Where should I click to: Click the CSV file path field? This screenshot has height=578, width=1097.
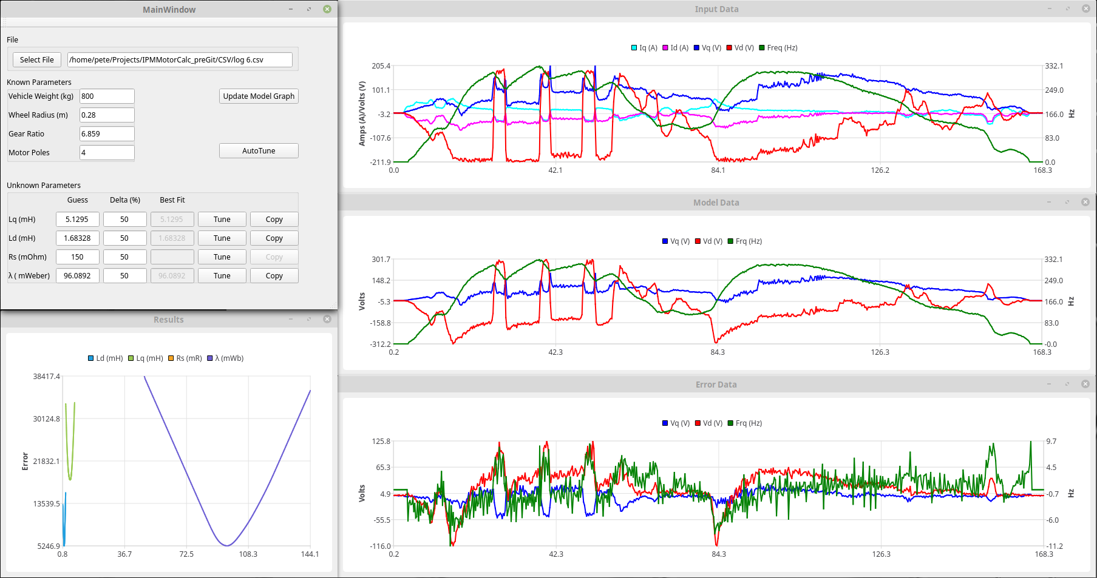(x=180, y=59)
